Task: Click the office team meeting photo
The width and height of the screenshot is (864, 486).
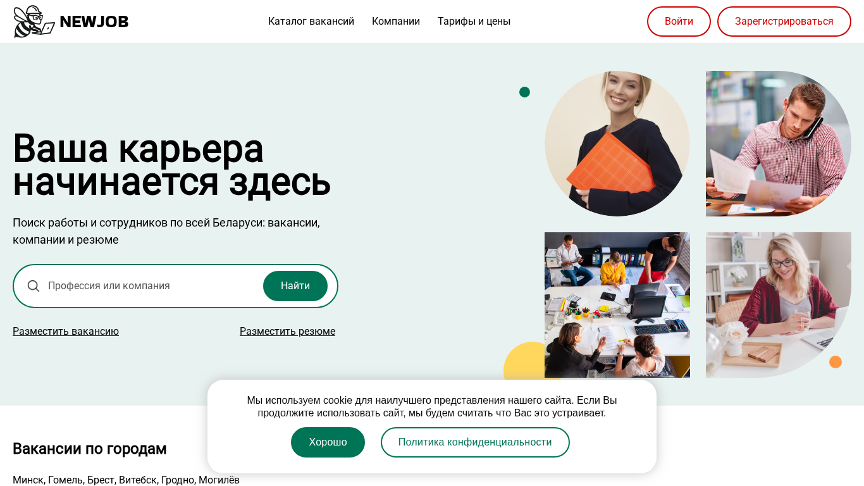Action: (x=617, y=305)
